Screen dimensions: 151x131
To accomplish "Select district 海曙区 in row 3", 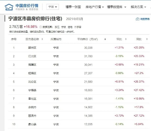I will click(32, 65).
